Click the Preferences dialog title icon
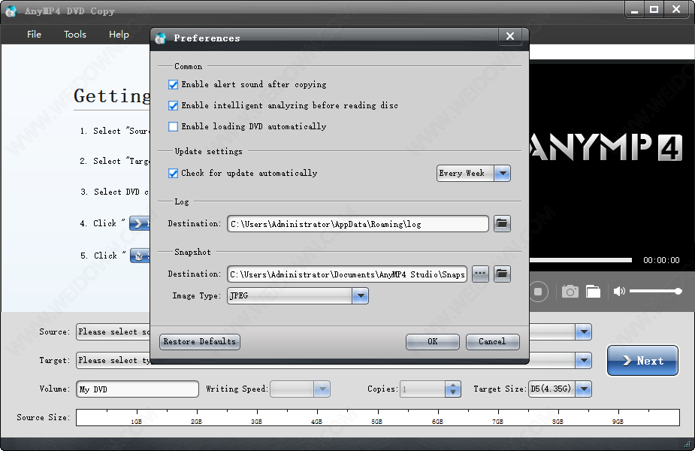This screenshot has width=695, height=451. pos(161,38)
